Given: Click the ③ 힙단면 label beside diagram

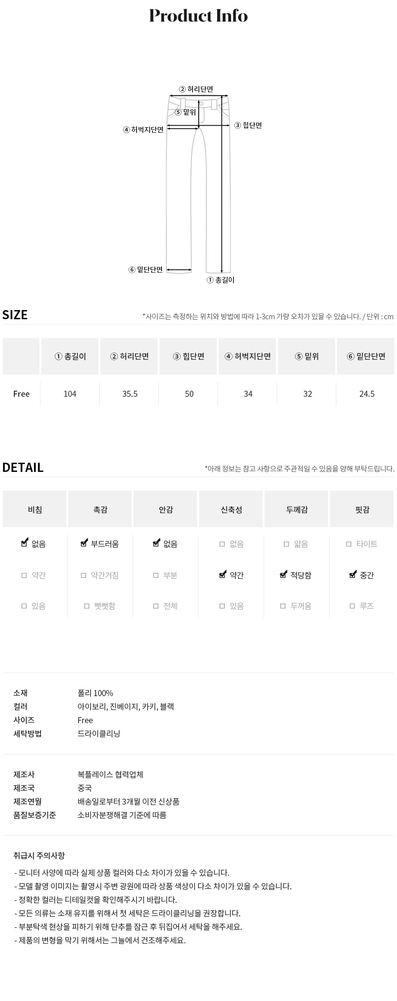Looking at the screenshot, I should (248, 126).
